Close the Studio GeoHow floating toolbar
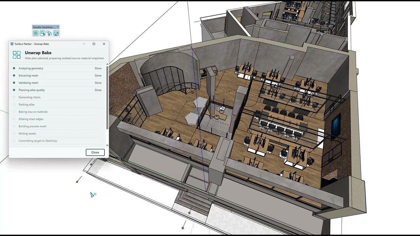420x236 pixels. point(58,27)
